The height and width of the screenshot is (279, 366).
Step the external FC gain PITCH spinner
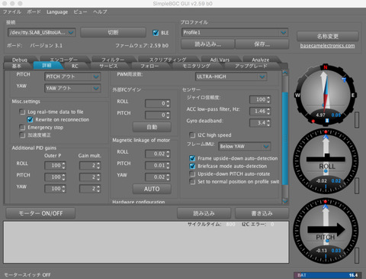click(168, 115)
